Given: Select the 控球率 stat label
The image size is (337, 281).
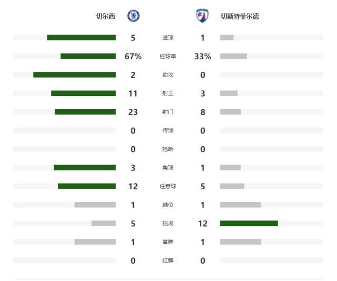Looking at the screenshot, I should (168, 56).
